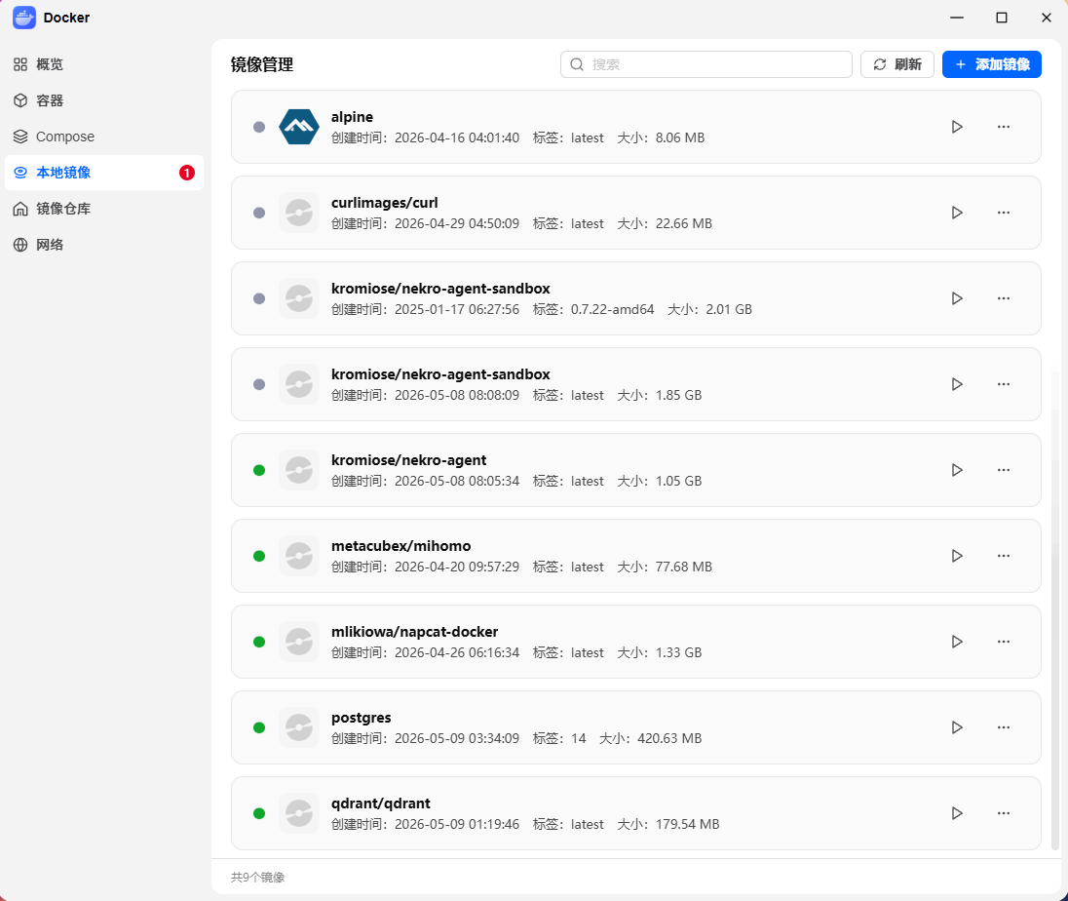Click the qdrant/qdrant image name
This screenshot has width=1068, height=901.
coord(381,803)
